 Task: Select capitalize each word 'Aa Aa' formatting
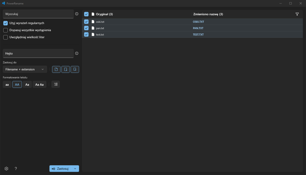click(x=40, y=85)
